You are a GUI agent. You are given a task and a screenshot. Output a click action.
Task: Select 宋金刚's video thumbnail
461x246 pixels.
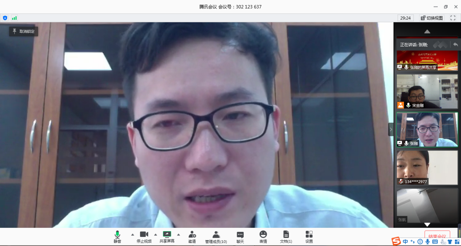coord(427,91)
